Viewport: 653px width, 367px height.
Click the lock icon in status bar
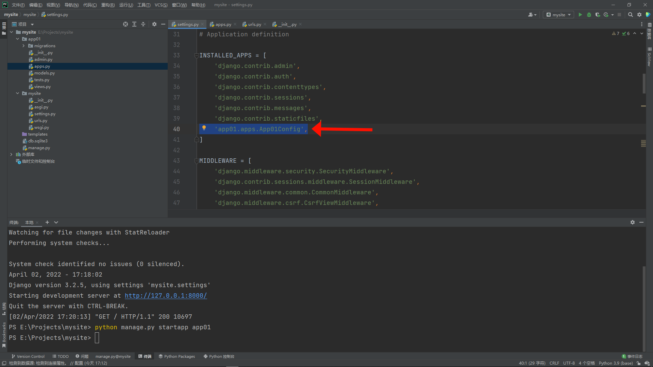639,363
